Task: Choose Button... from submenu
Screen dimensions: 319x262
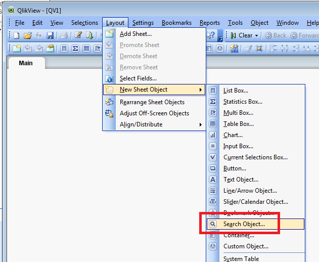Action: click(255, 168)
